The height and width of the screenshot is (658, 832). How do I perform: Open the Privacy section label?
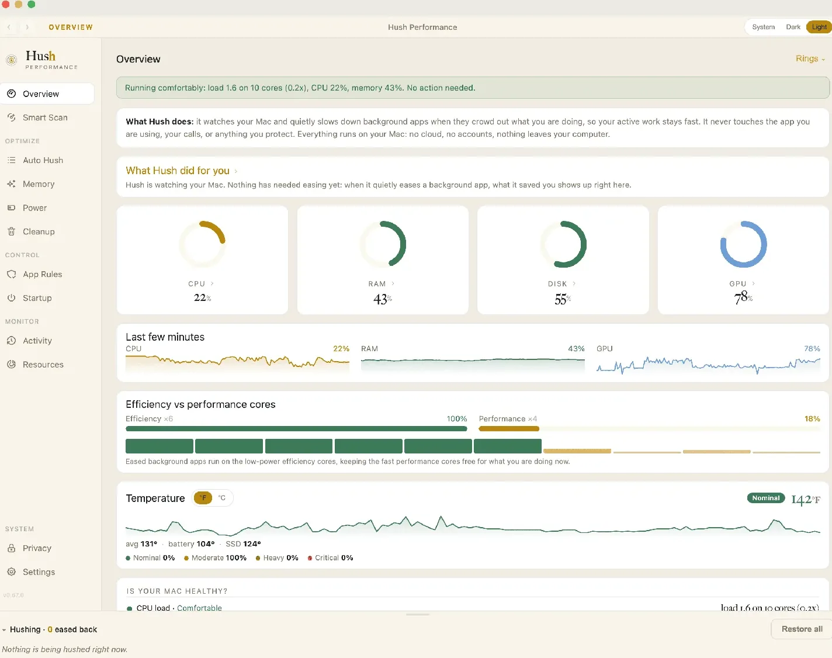(x=37, y=548)
